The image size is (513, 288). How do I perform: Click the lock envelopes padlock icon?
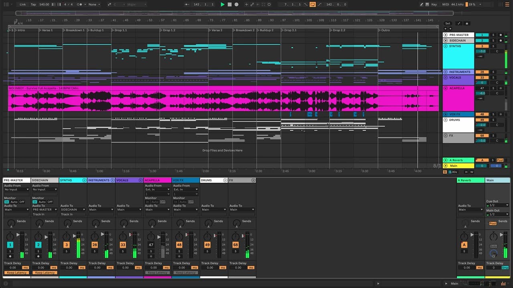(467, 24)
